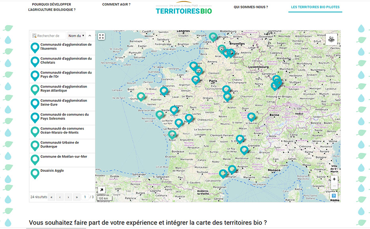
Task: Collapse the results list panel with the chevron
Action: pyautogui.click(x=90, y=36)
